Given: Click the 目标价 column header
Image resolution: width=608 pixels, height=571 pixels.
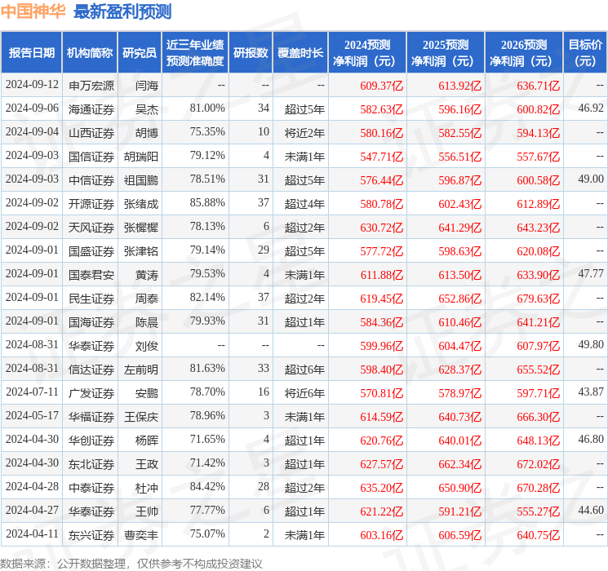Looking at the screenshot, I should click(x=585, y=53).
